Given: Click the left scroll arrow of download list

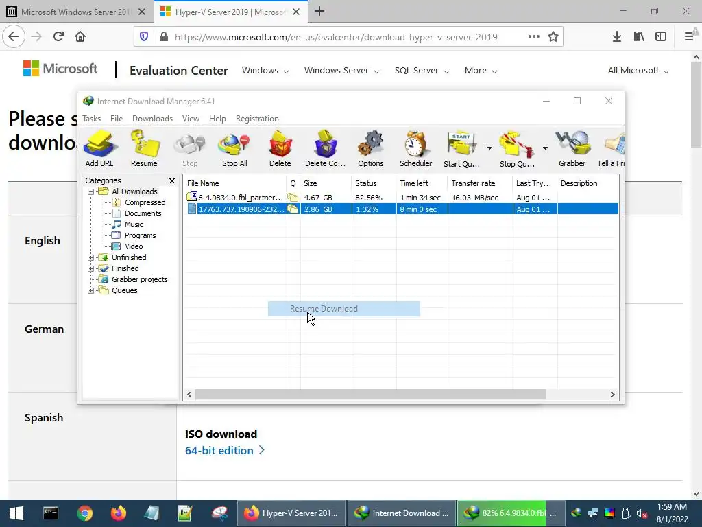Looking at the screenshot, I should pyautogui.click(x=189, y=395).
